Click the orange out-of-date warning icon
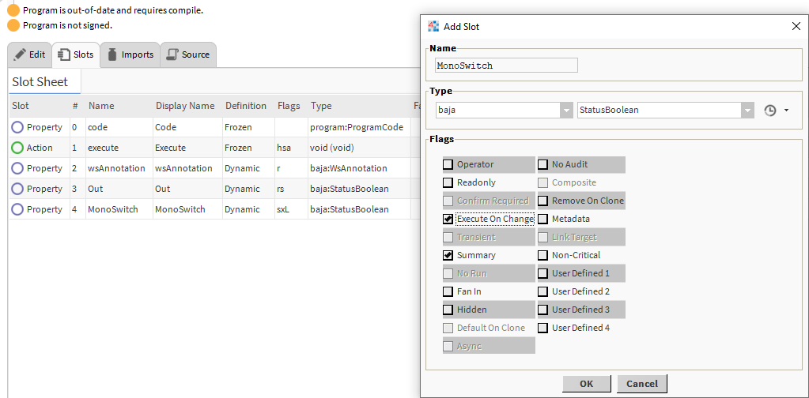809x398 pixels. click(x=13, y=10)
